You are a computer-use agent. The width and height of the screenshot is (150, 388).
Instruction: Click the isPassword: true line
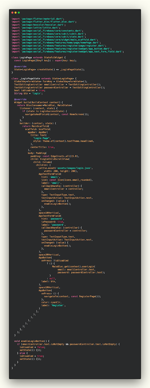click(53, 221)
